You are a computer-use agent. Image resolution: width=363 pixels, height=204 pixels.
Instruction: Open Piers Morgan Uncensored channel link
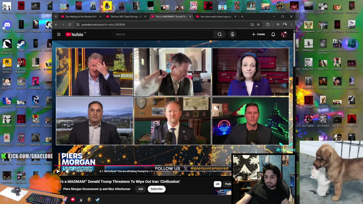(81, 189)
